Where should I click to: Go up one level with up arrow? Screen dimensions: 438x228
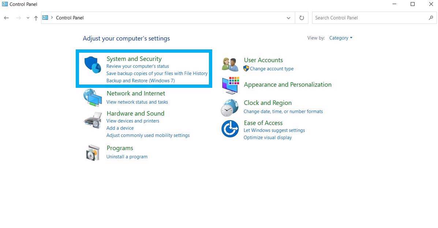click(x=36, y=18)
